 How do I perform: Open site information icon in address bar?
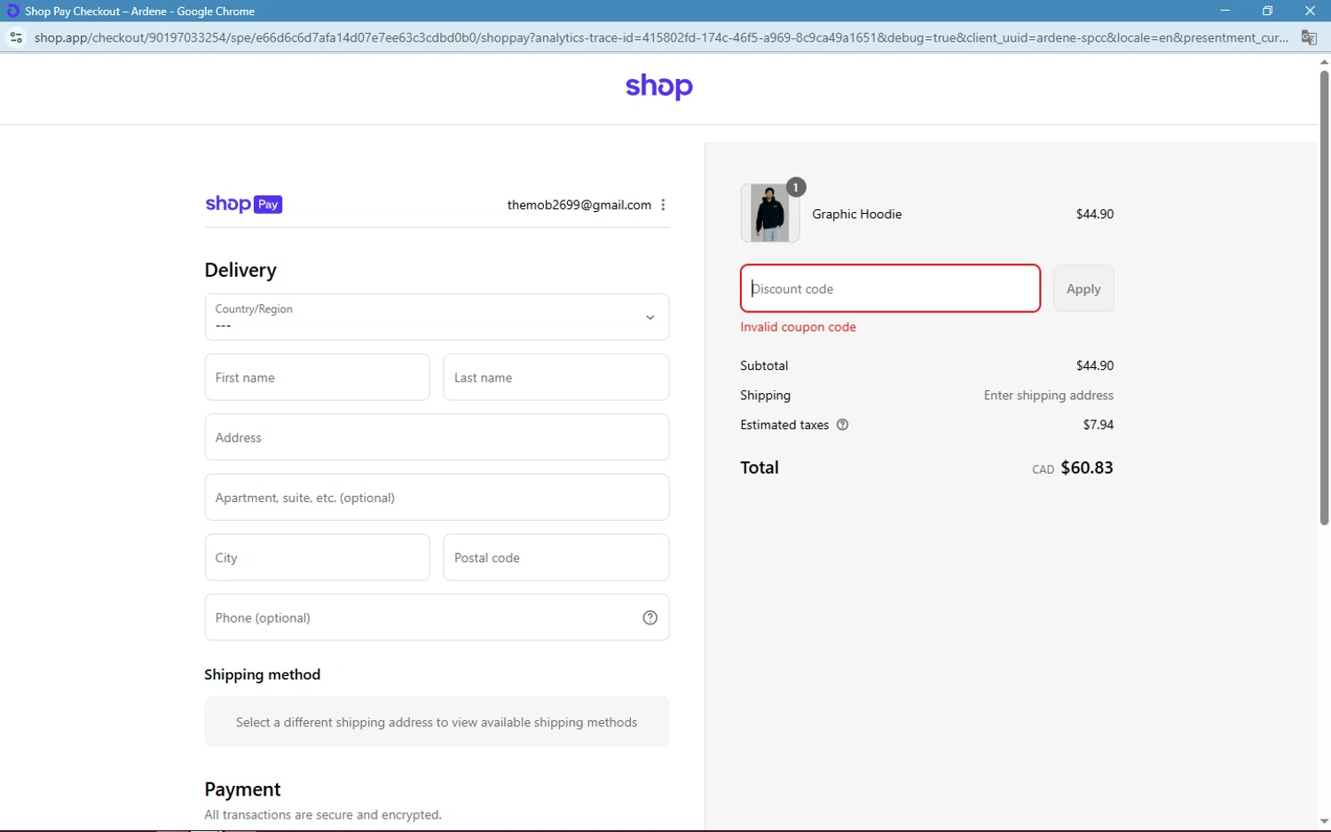coord(15,37)
